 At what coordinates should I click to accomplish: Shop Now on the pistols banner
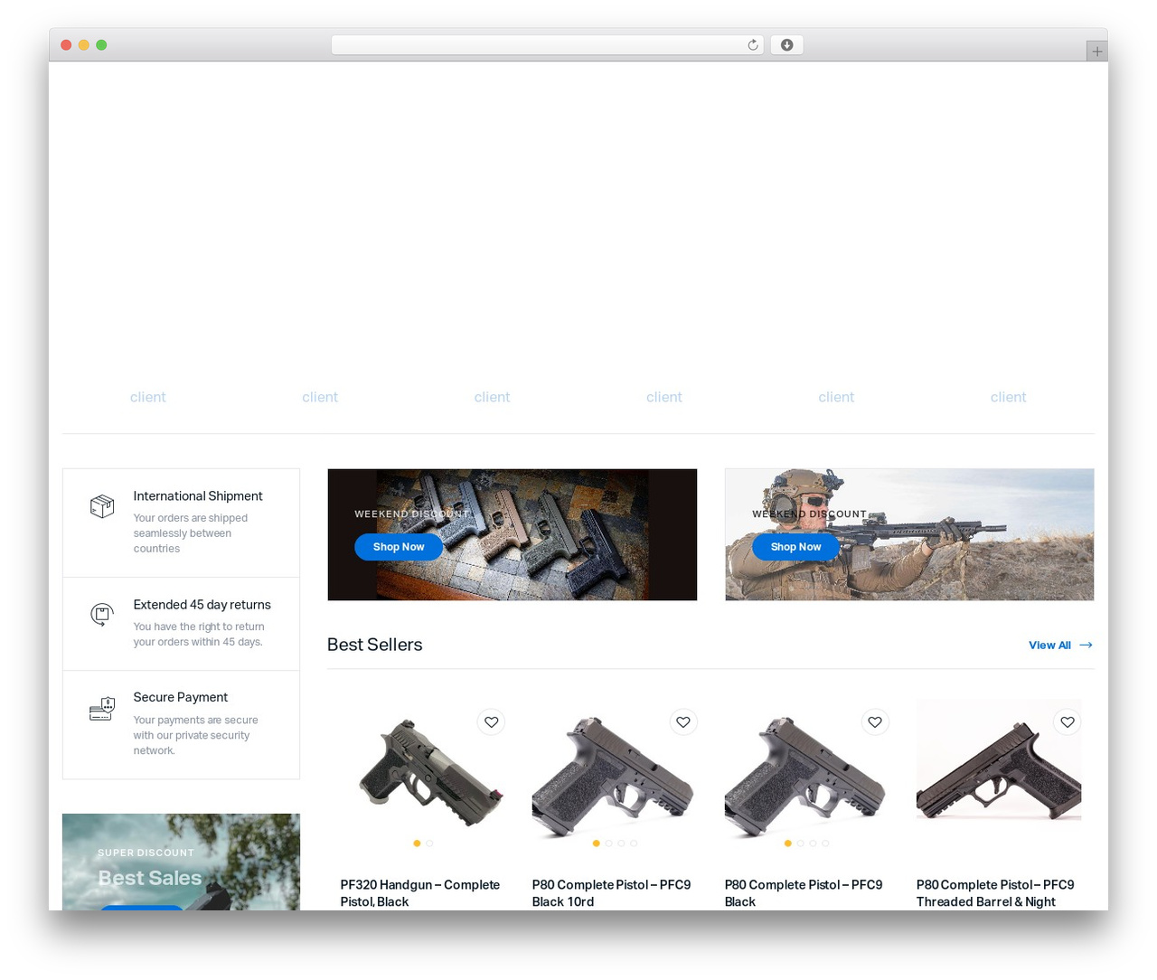[399, 547]
